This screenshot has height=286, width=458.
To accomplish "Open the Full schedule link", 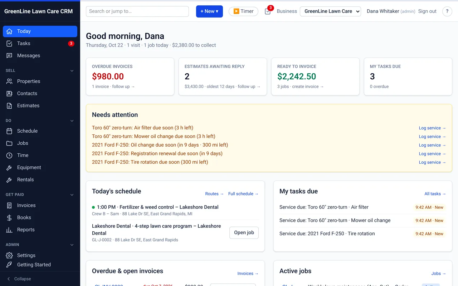I will pos(243,194).
